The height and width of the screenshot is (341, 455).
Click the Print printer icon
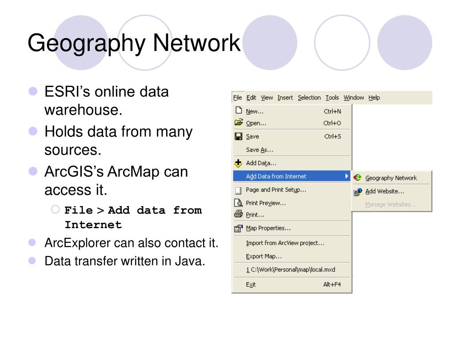point(238,214)
